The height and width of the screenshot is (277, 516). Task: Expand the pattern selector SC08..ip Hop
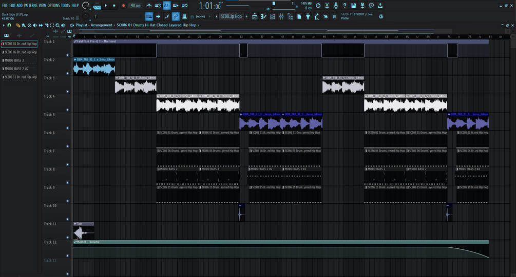coord(231,16)
